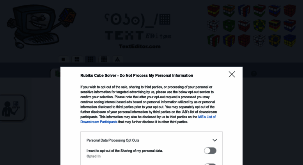Viewport: 303px width, 165px height.
Task: Switch to the 3x3 cube grid icon
Action: (x=90, y=59)
